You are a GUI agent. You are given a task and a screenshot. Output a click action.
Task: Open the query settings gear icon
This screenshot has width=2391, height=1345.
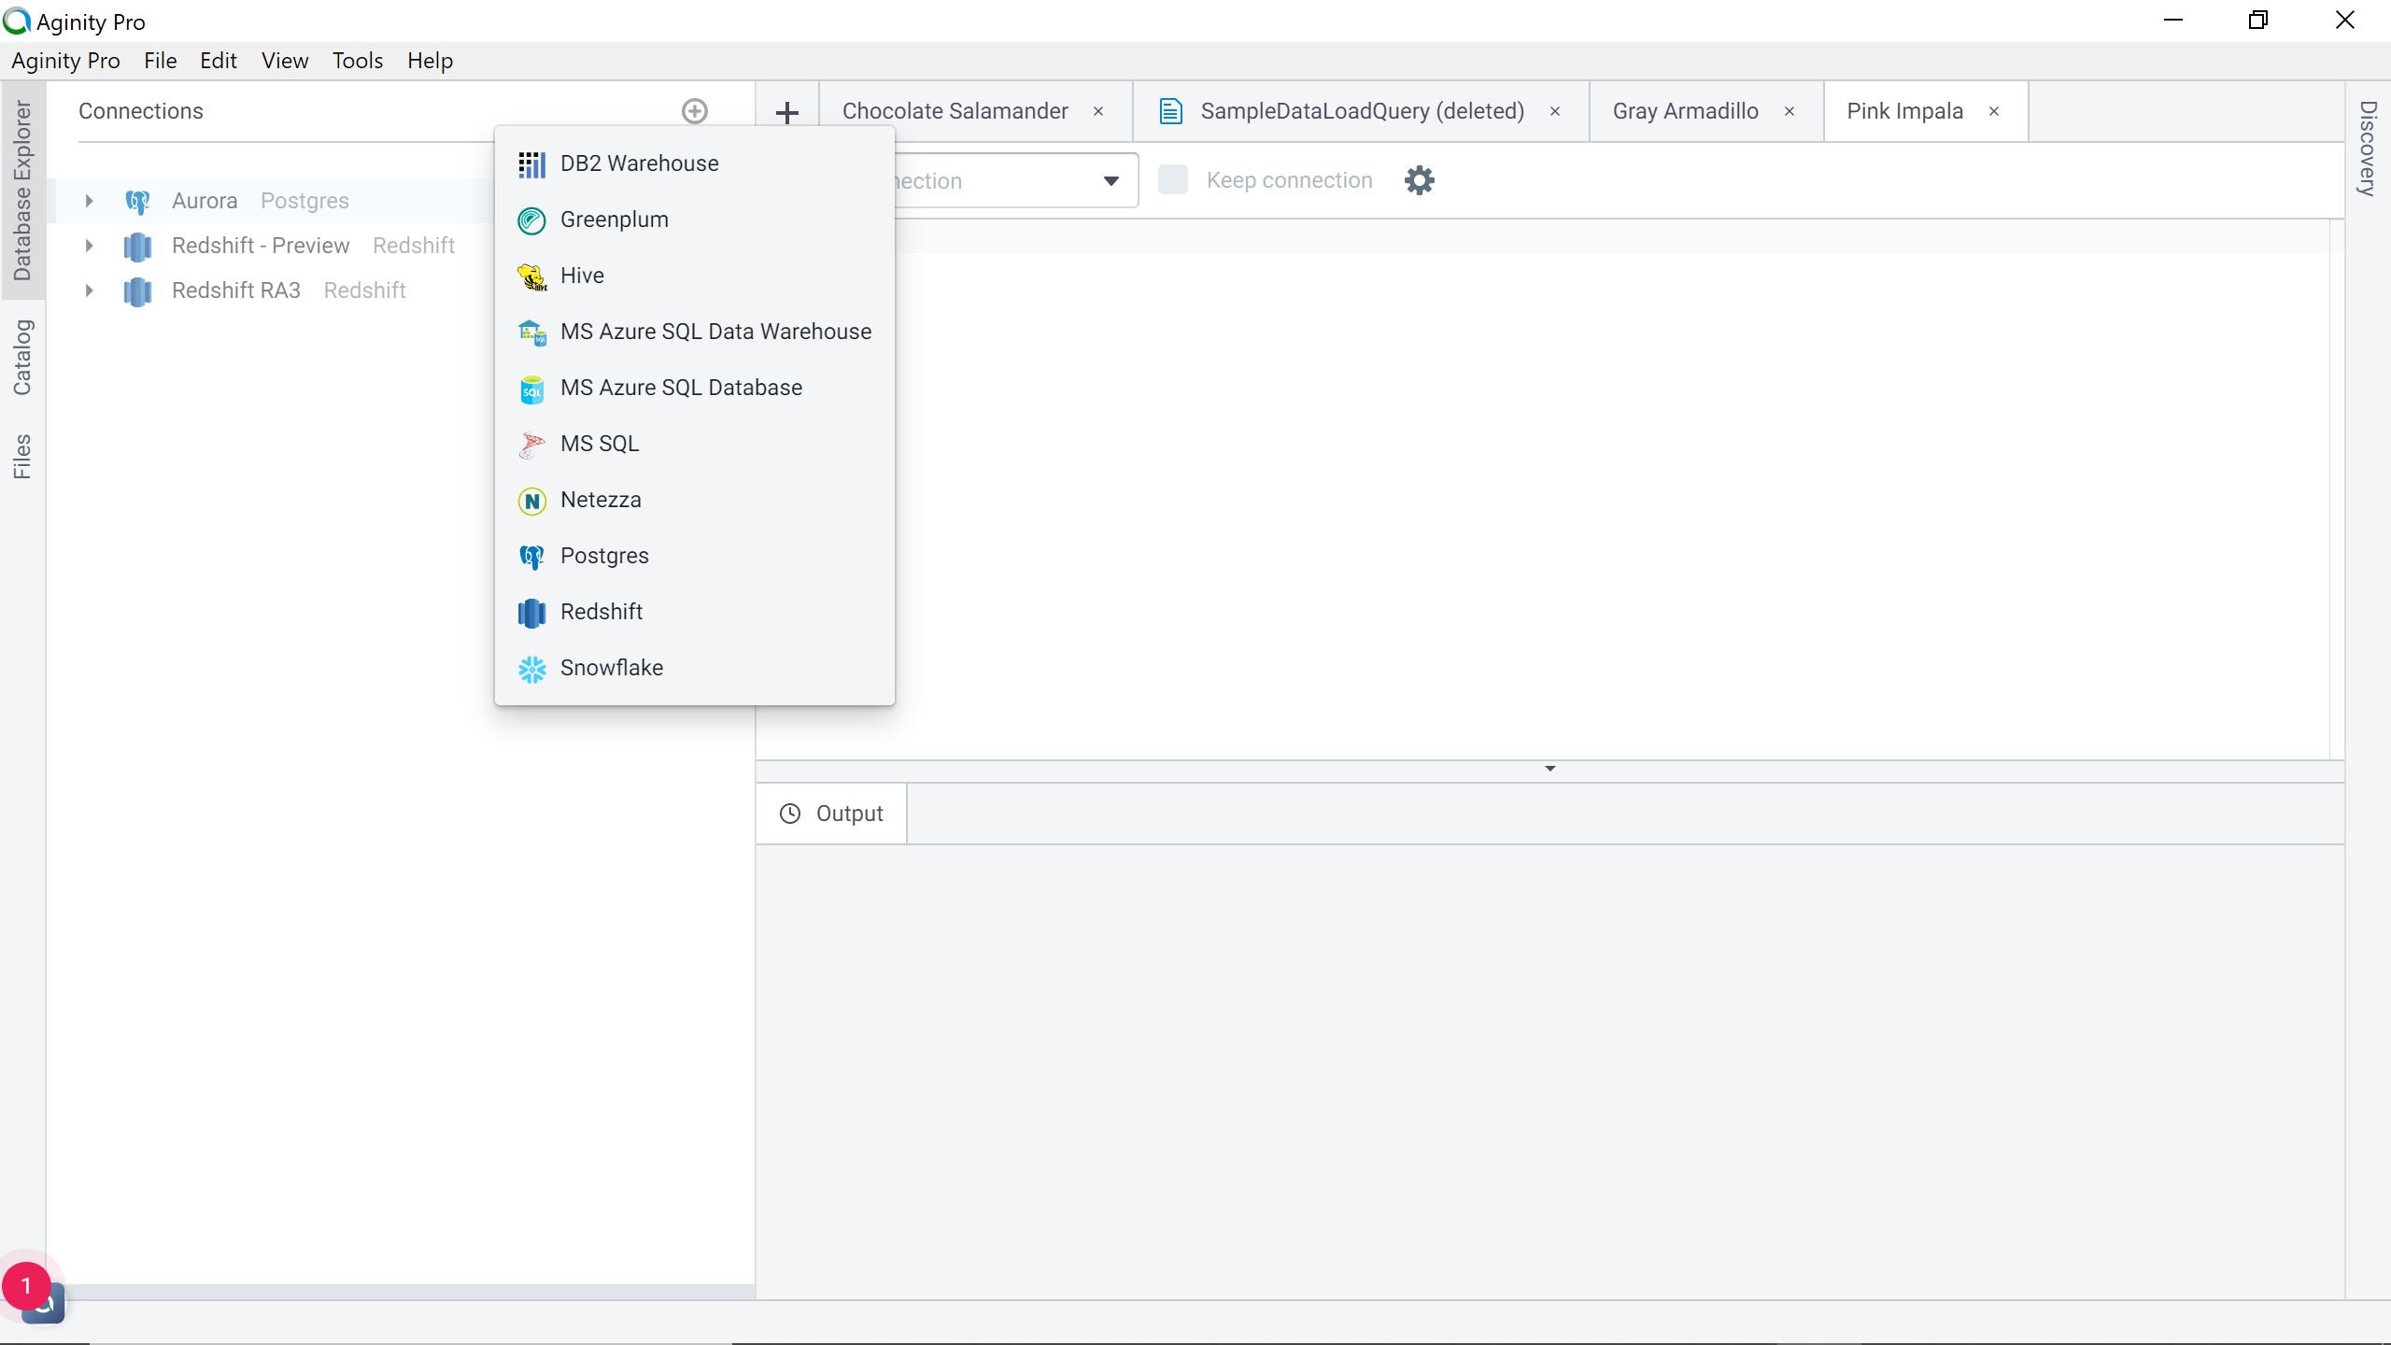(1419, 180)
